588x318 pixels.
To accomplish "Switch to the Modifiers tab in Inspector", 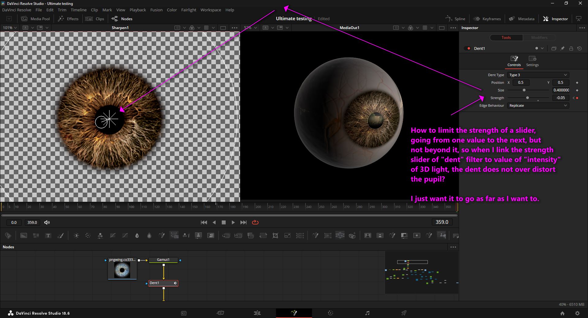I will (x=539, y=37).
